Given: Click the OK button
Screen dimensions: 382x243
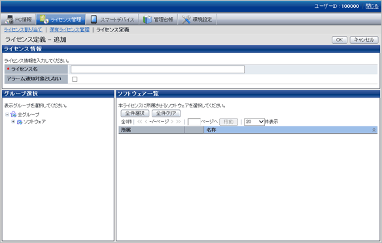Looking at the screenshot, I should tap(339, 40).
